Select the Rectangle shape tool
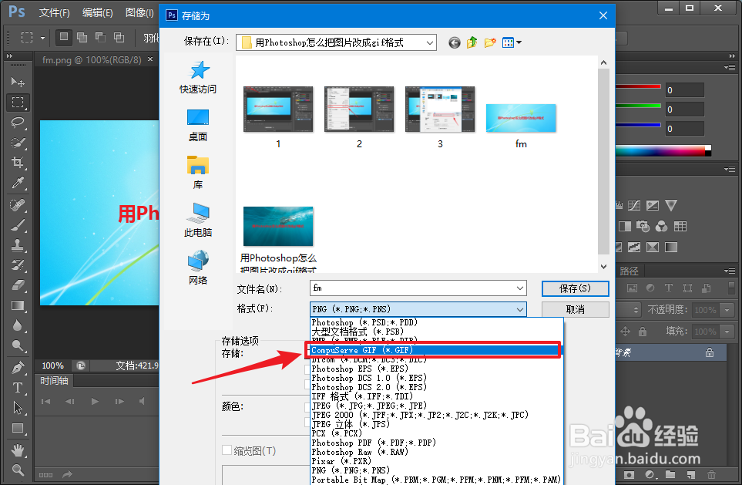This screenshot has width=742, height=485. pos(18,428)
